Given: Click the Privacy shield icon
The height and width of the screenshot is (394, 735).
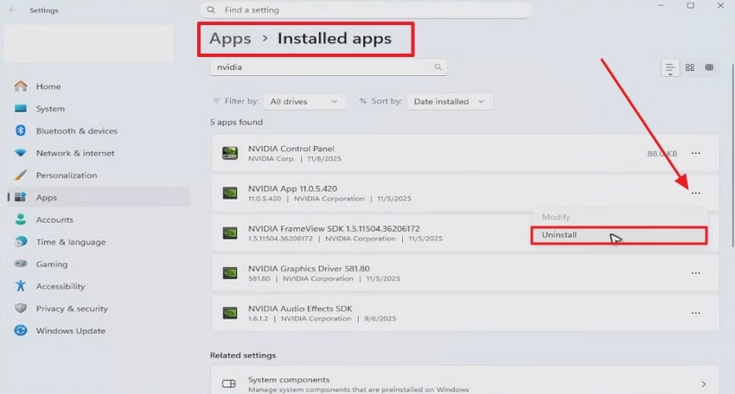Looking at the screenshot, I should click(20, 308).
